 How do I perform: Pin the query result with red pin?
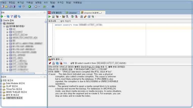[x=50, y=63]
